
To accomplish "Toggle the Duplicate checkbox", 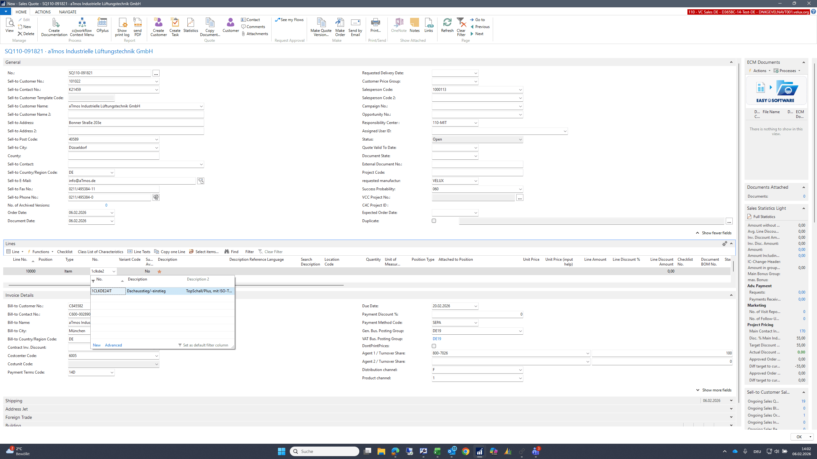I will tap(434, 221).
